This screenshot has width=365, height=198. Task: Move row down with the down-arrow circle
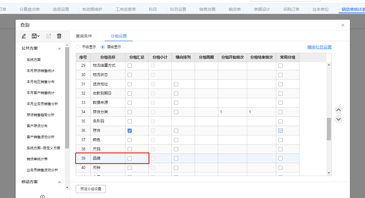tap(339, 119)
